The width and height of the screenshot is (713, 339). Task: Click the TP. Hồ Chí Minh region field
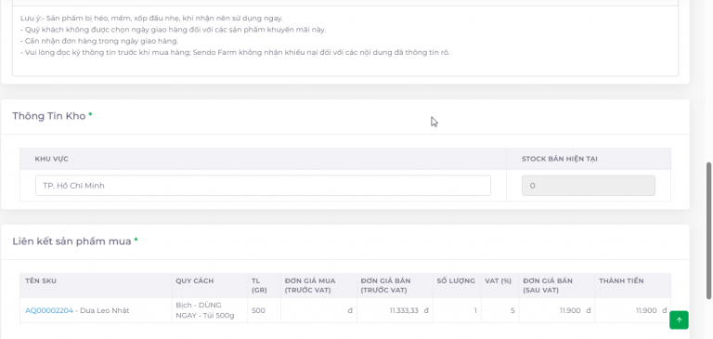click(263, 186)
